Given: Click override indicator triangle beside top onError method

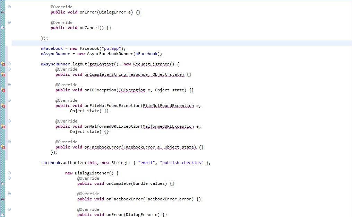Looking at the screenshot, I should [2, 12].
